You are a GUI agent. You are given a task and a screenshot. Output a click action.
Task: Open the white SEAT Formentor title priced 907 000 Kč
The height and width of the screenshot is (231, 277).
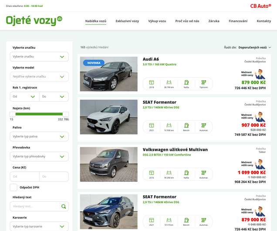[159, 102]
